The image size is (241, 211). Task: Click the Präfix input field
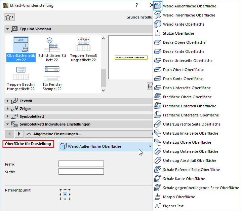click(81, 164)
